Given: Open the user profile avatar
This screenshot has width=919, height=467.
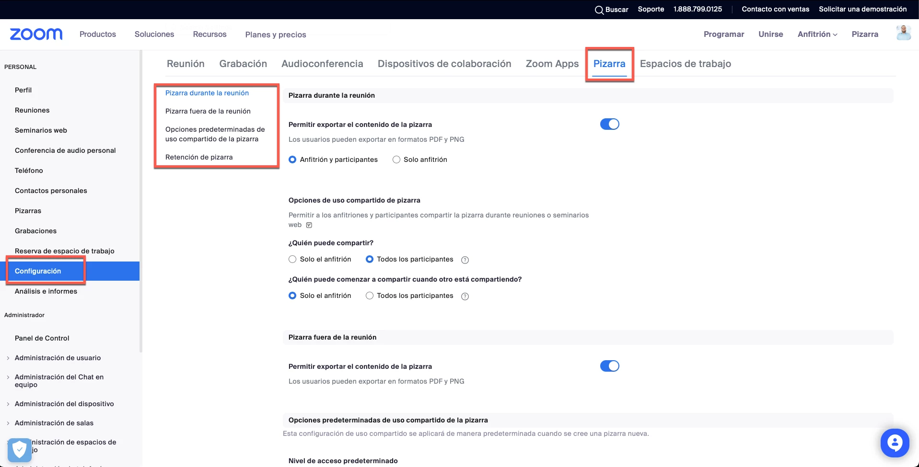Looking at the screenshot, I should click(903, 33).
